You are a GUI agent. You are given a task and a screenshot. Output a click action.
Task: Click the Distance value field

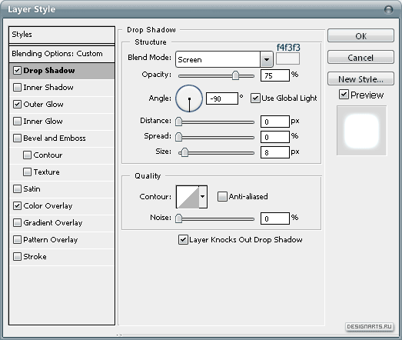pyautogui.click(x=275, y=122)
